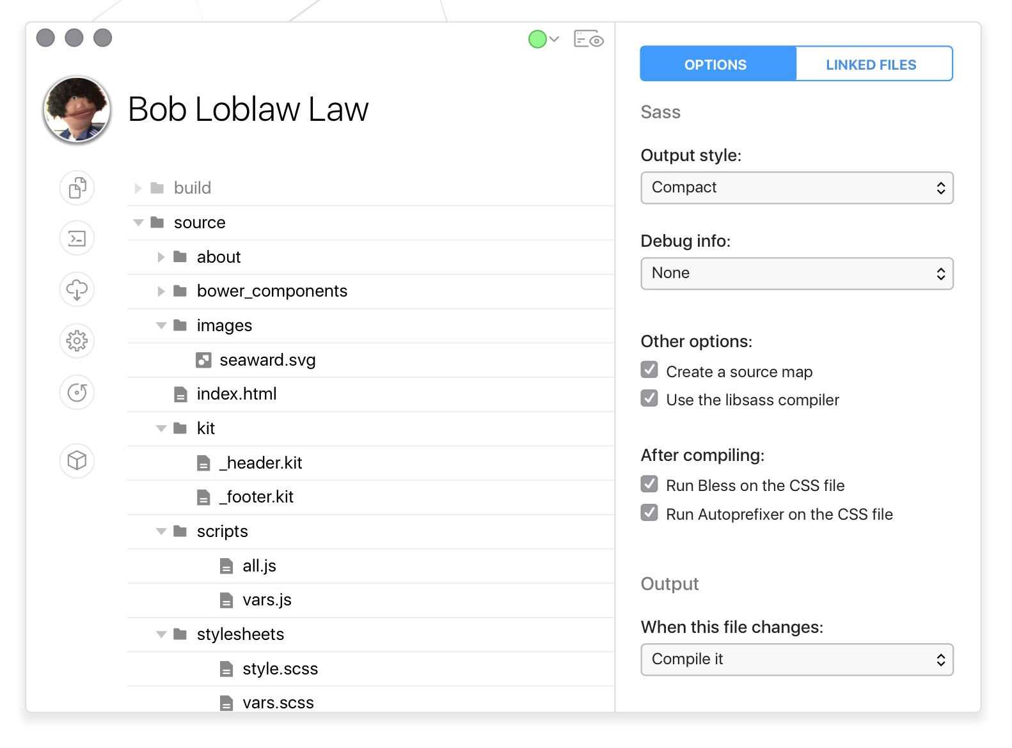This screenshot has width=1012, height=748.
Task: Open the terminal log sidebar icon
Action: pyautogui.click(x=77, y=238)
